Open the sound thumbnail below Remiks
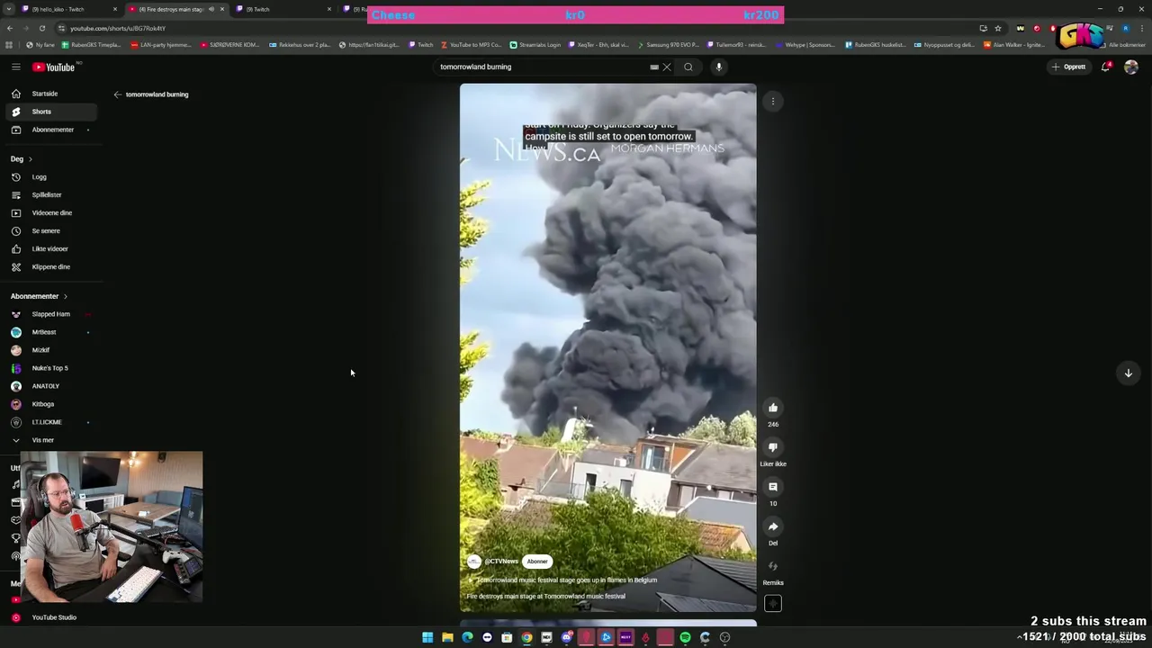 pyautogui.click(x=773, y=604)
